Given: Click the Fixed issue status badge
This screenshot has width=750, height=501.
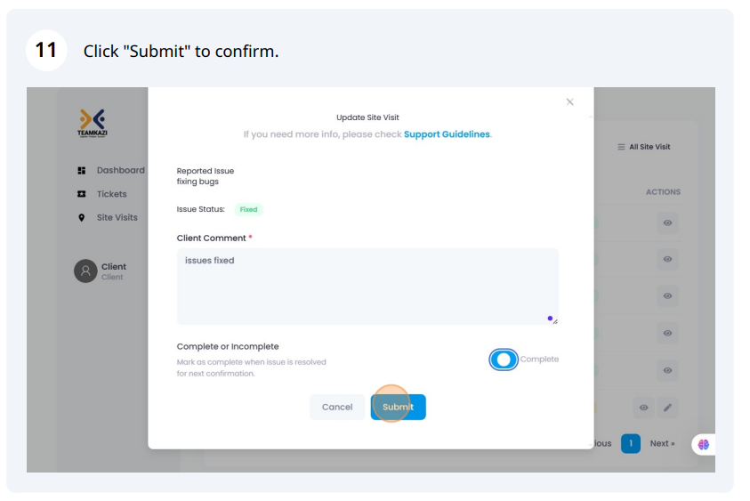Looking at the screenshot, I should coord(248,209).
